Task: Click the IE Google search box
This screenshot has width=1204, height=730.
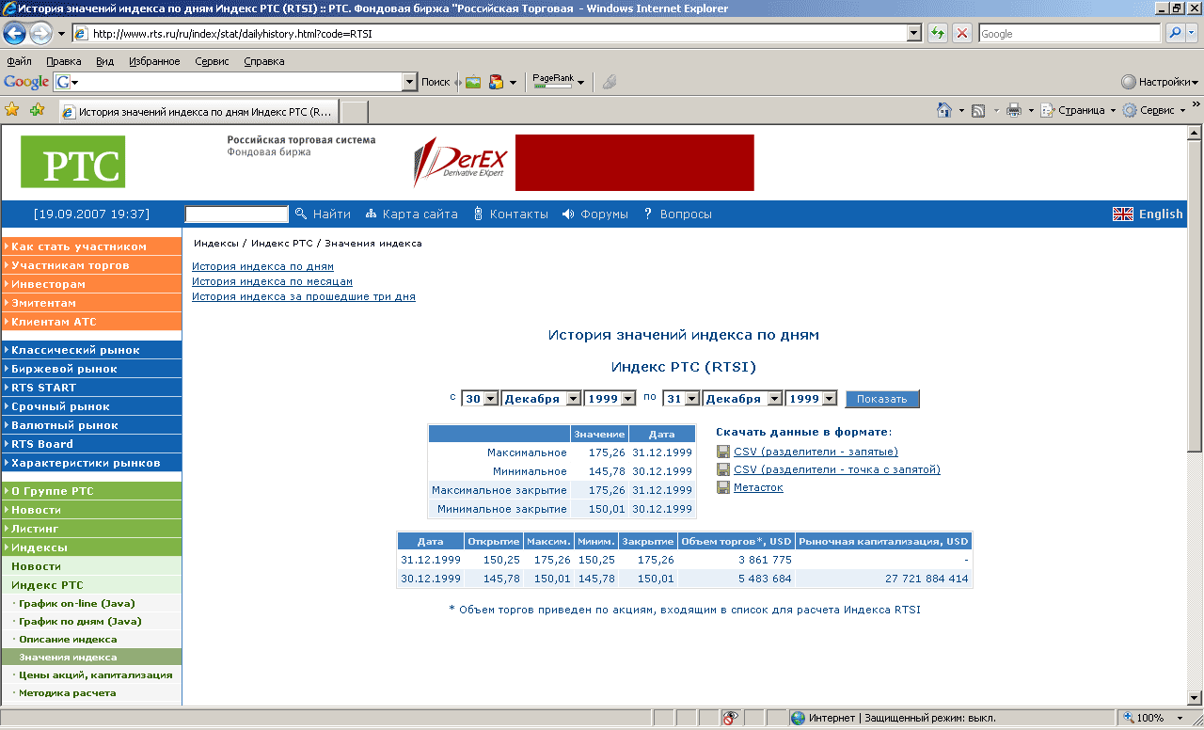Action: 1069,33
